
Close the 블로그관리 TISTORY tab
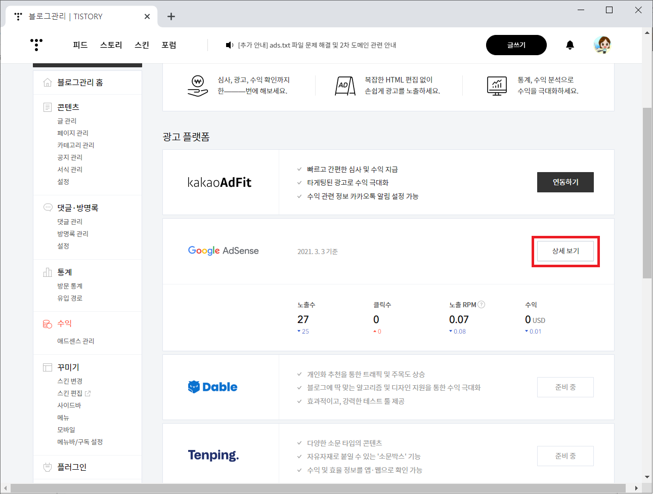(x=147, y=17)
